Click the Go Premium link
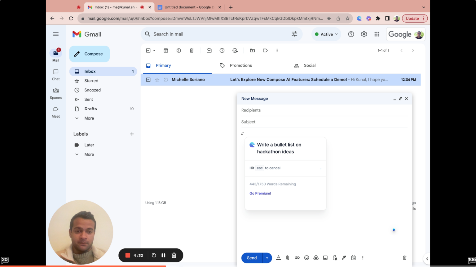The image size is (476, 267). click(x=260, y=193)
